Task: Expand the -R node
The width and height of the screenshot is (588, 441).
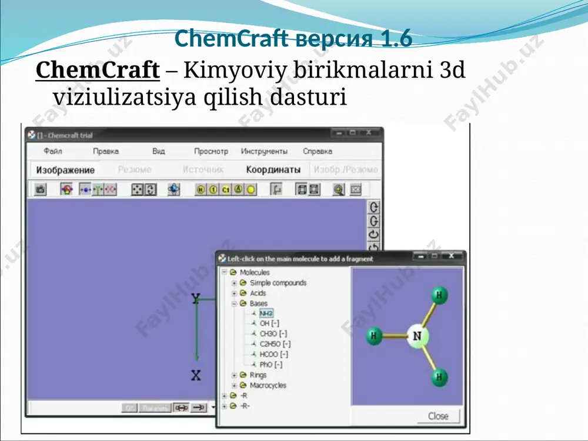Action: [224, 396]
